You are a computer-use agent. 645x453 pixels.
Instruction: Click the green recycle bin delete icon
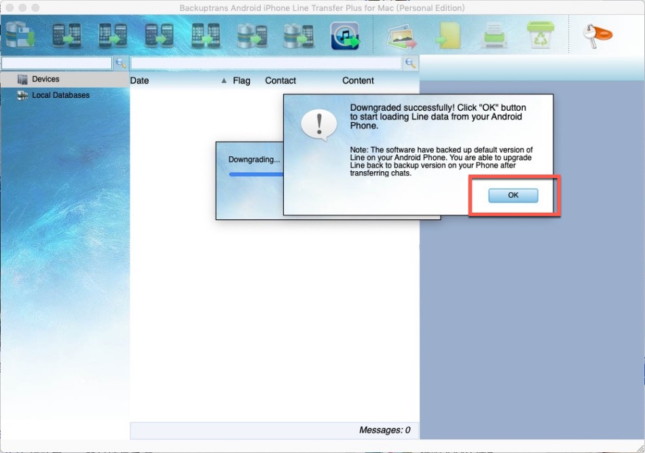tap(540, 35)
